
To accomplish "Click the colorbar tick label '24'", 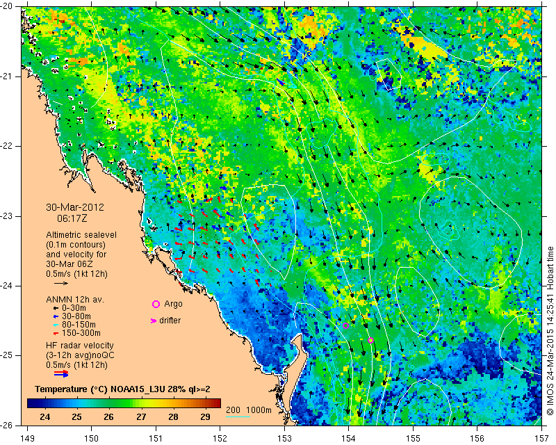I will click(45, 417).
